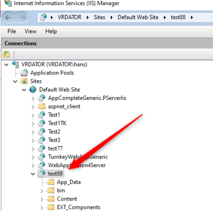This screenshot has height=211, width=213.
Task: Click the Content folder icon
Action: (x=51, y=199)
